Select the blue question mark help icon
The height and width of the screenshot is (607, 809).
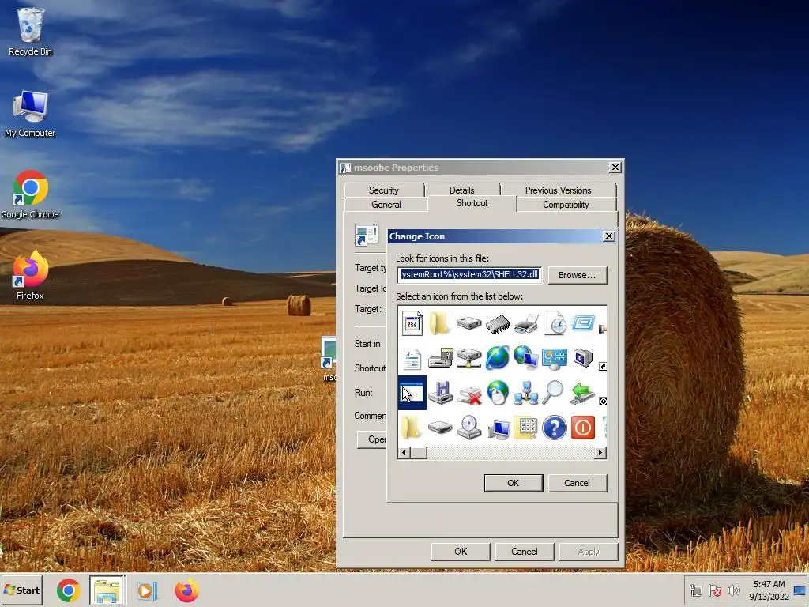pyautogui.click(x=555, y=428)
